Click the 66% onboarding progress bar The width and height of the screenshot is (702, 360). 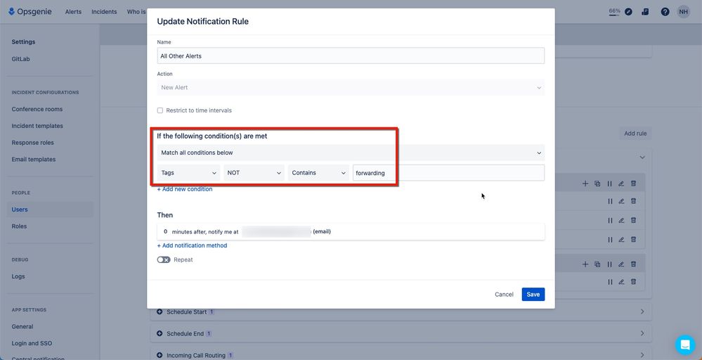point(614,12)
